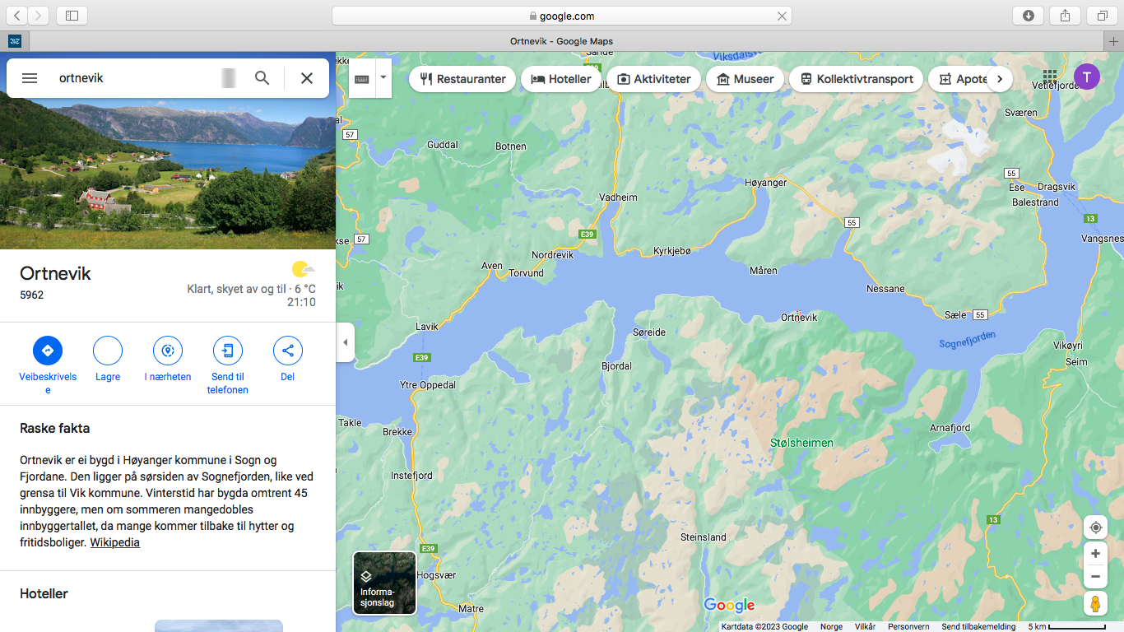The height and width of the screenshot is (632, 1124).
Task: Click the Safari address bar google.com
Action: 562,16
